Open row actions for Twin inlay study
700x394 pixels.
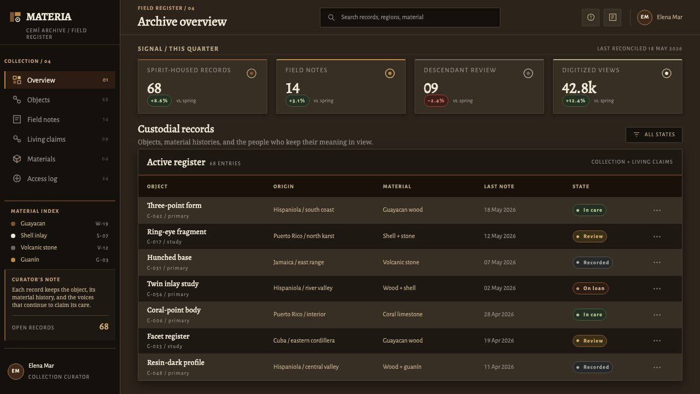(657, 288)
